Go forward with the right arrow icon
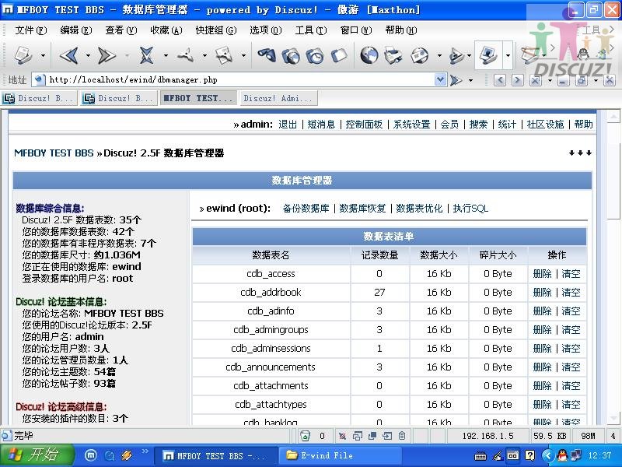Viewport: 622px width, 467px height. 107,55
